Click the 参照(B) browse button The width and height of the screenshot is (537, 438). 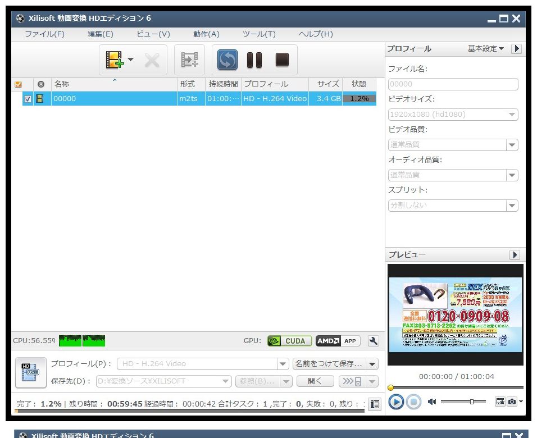[x=257, y=381]
